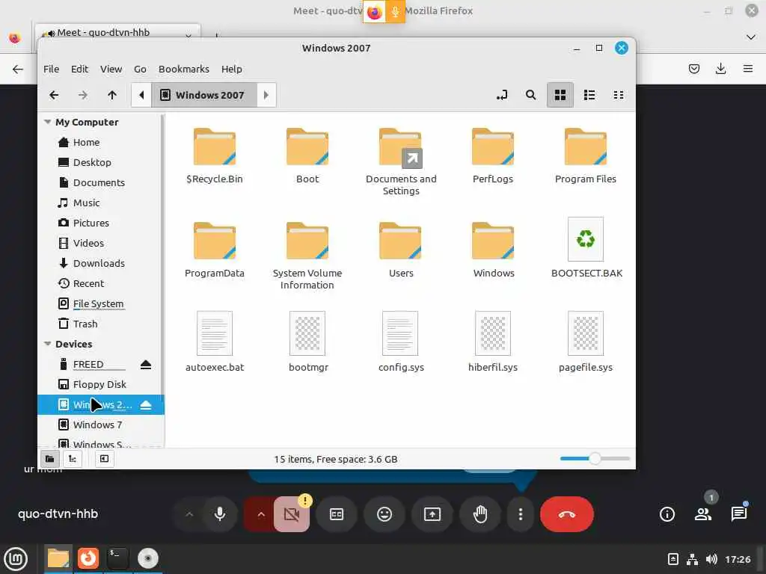The height and width of the screenshot is (574, 766).
Task: Eject the Windows 2007 volume
Action: 146,405
